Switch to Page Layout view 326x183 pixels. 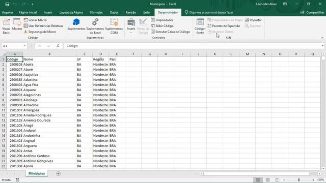pyautogui.click(x=267, y=179)
